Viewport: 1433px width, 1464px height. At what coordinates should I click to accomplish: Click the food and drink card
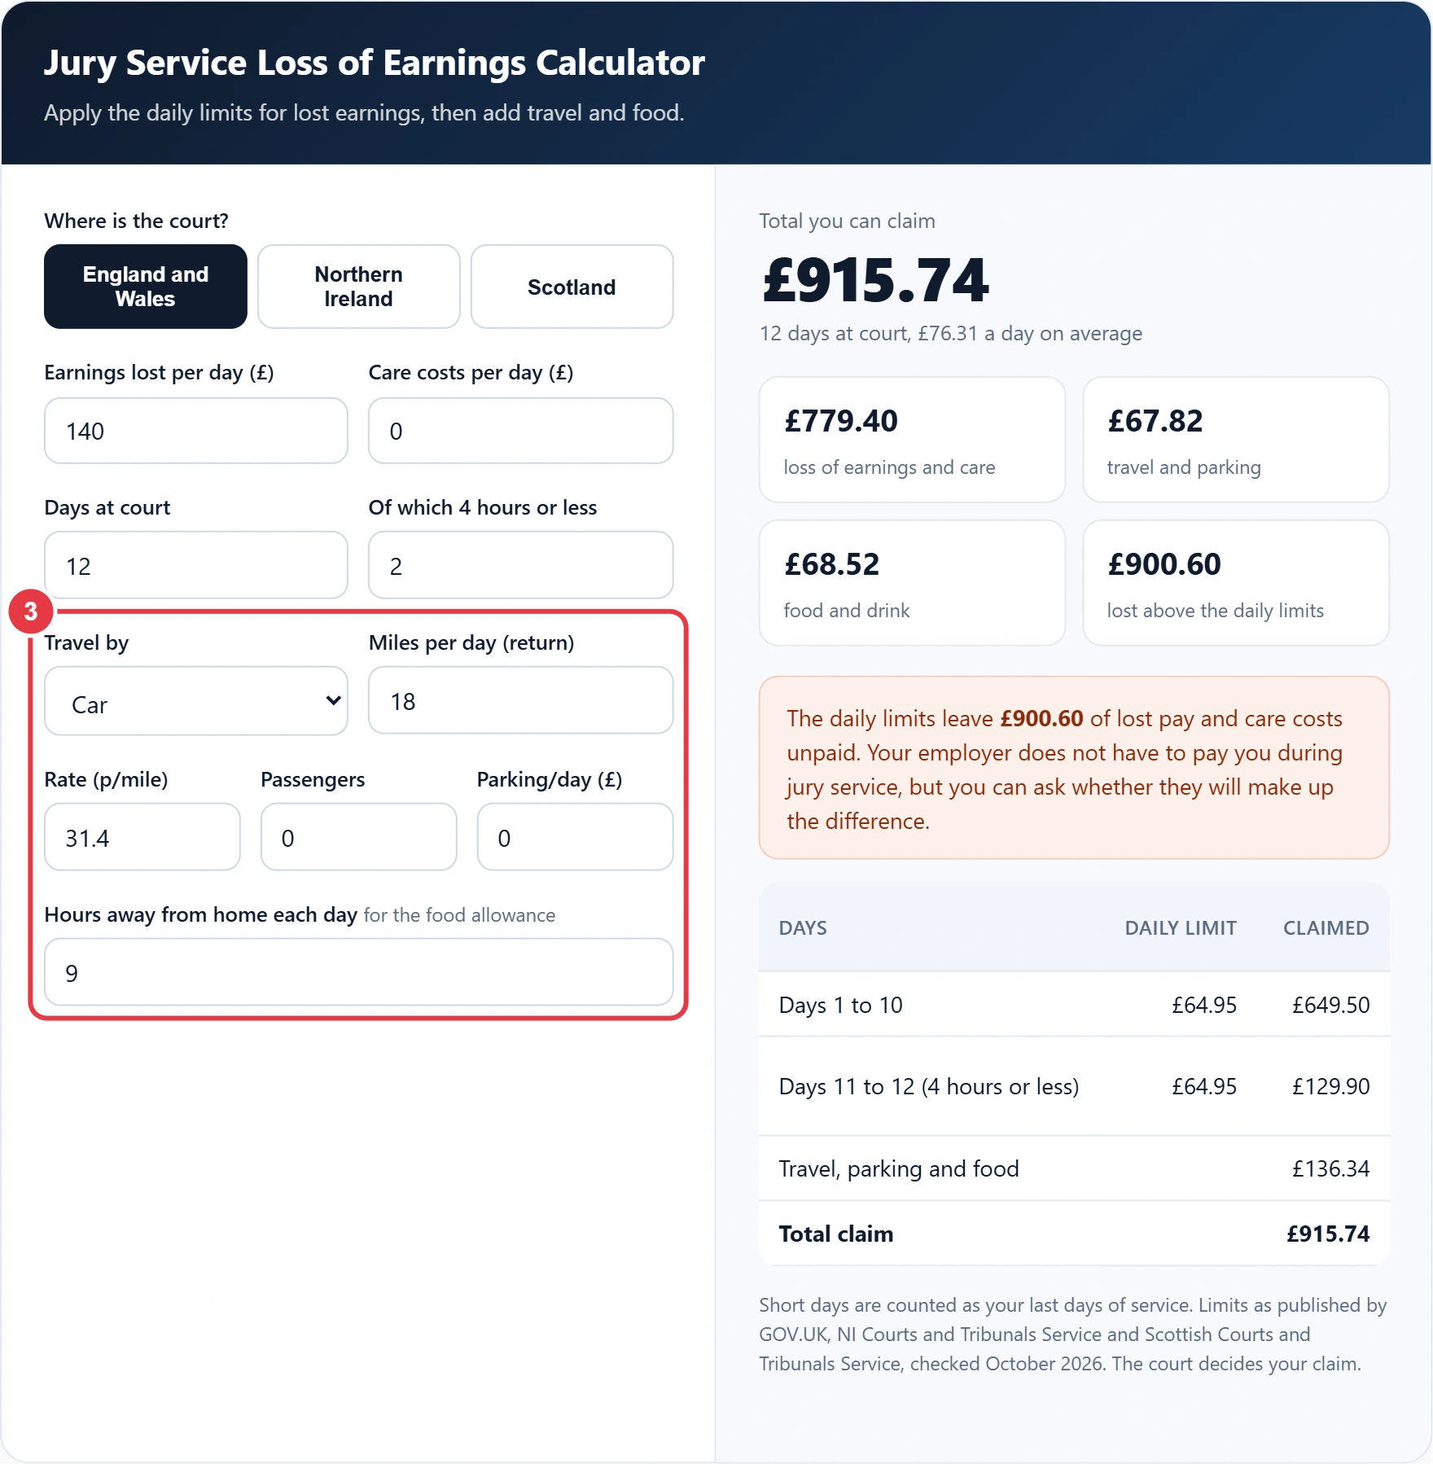pos(912,583)
